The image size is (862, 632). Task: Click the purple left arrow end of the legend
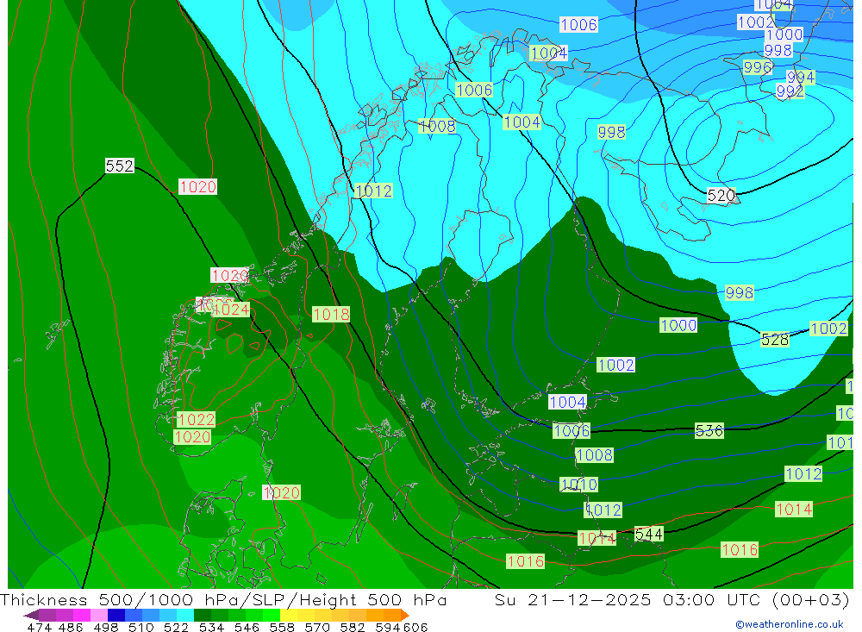click(31, 615)
